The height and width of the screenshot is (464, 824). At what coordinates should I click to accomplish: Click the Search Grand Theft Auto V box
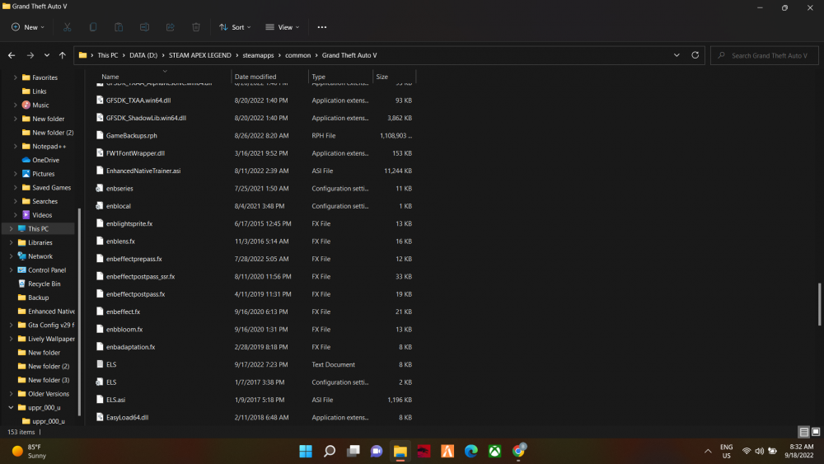[765, 55]
